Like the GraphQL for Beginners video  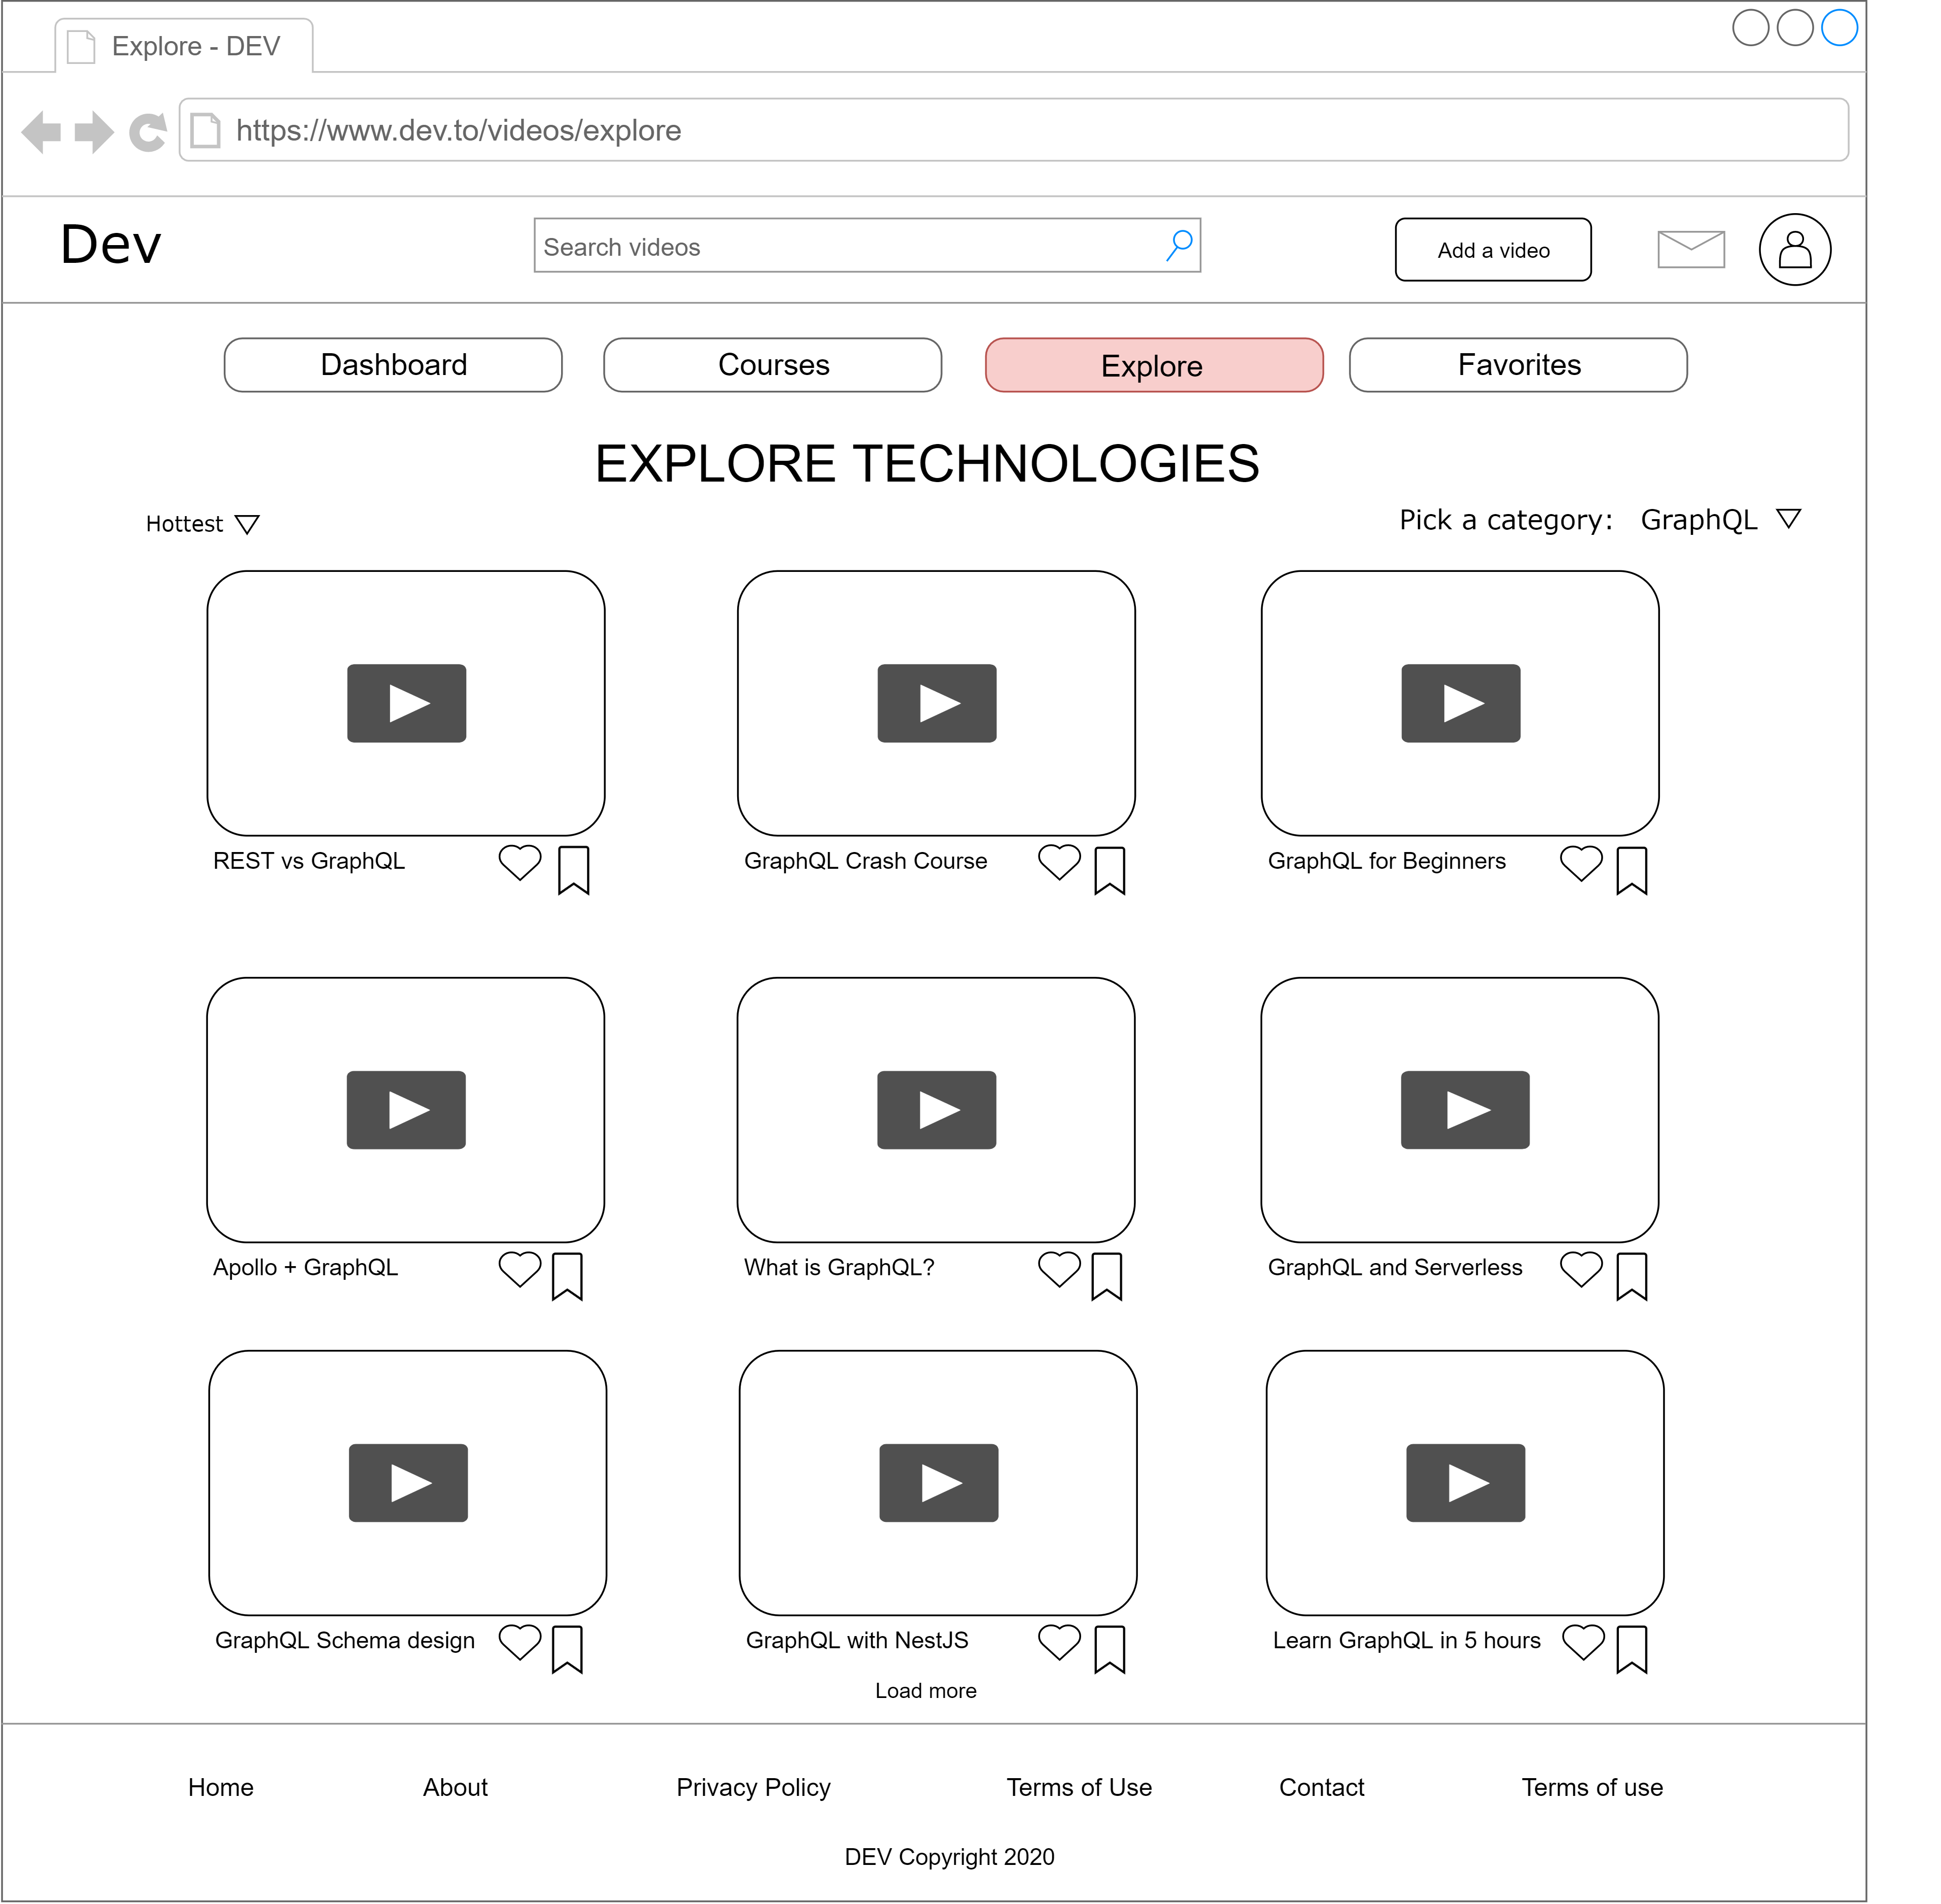[1580, 862]
